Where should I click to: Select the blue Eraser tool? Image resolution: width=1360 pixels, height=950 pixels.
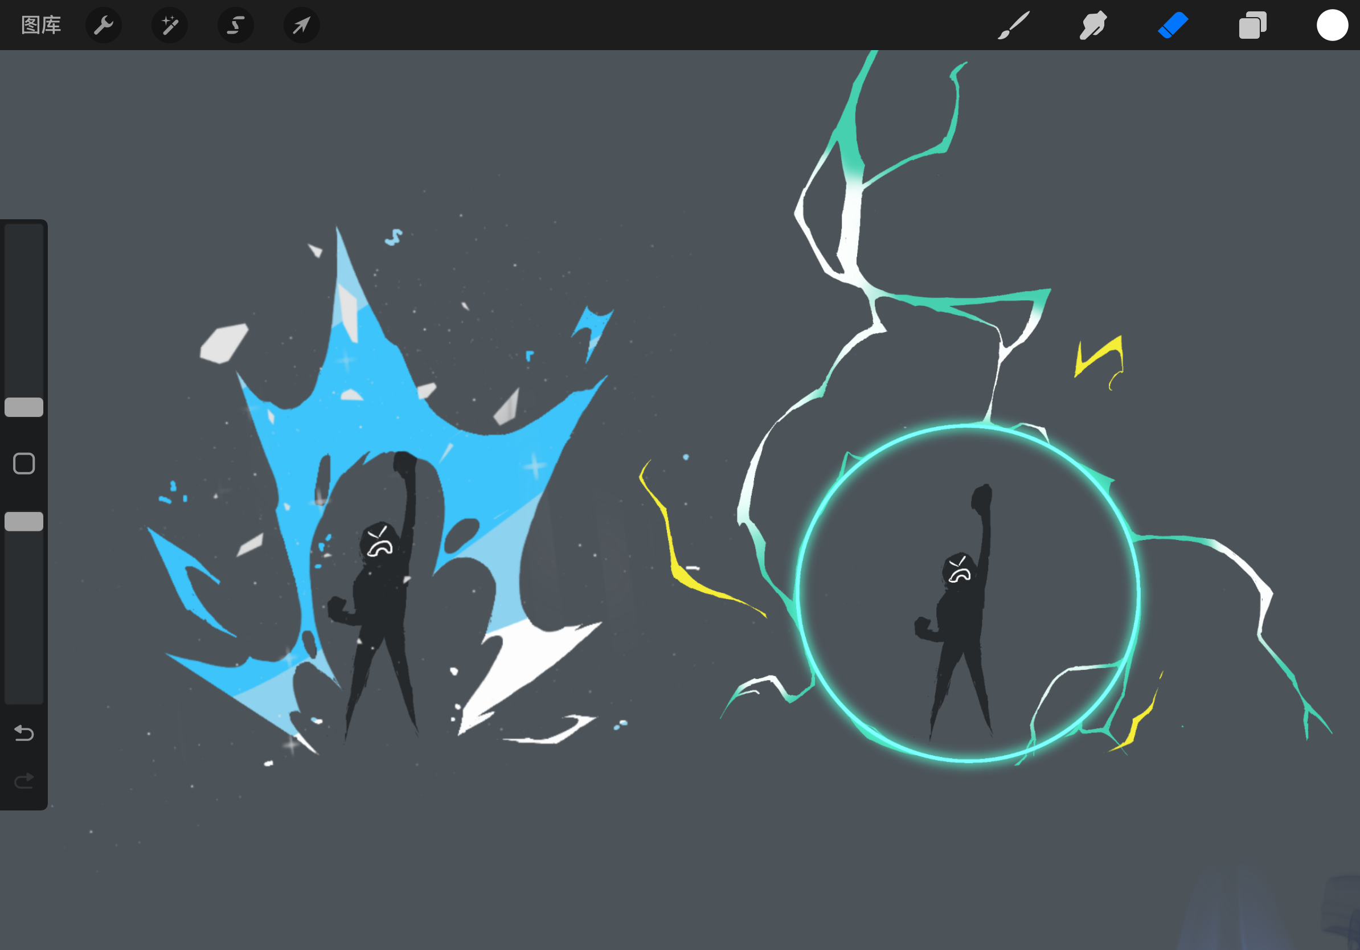point(1173,25)
